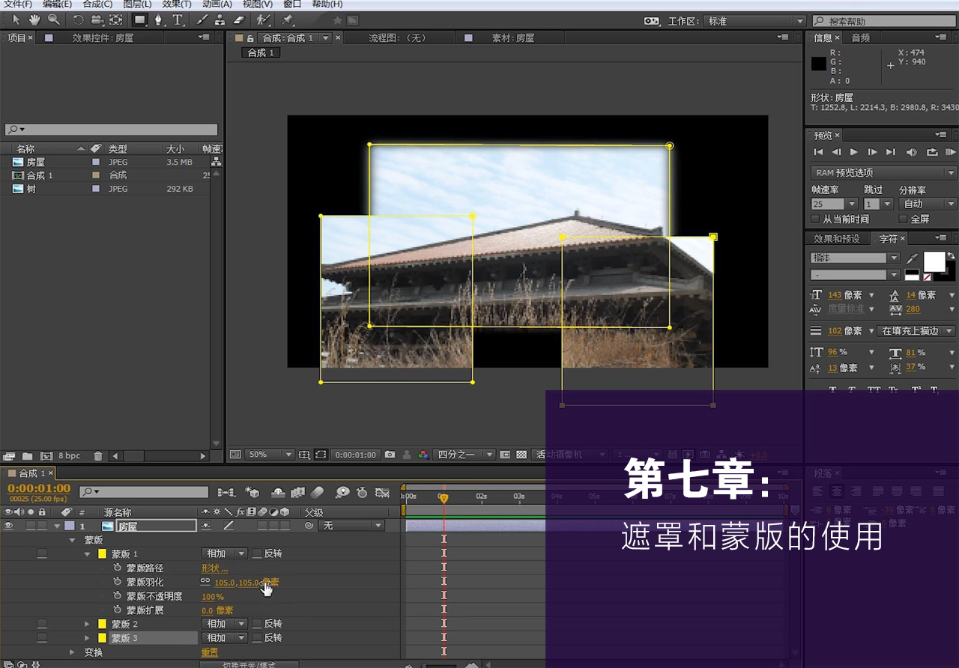Select the arrow Selection tool

(16, 20)
